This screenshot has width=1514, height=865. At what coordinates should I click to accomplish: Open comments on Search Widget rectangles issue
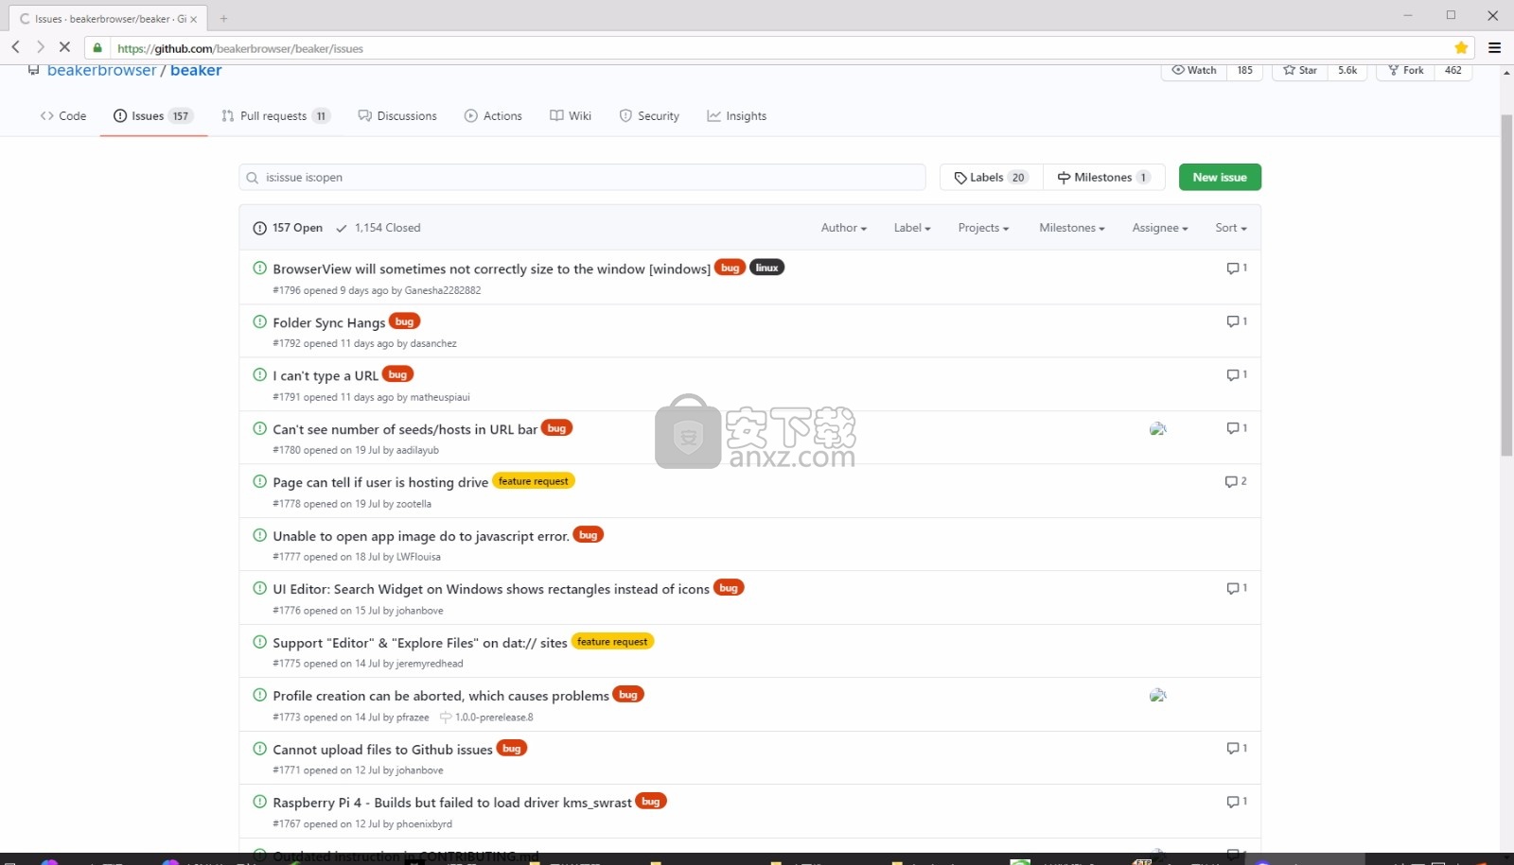[1237, 588]
